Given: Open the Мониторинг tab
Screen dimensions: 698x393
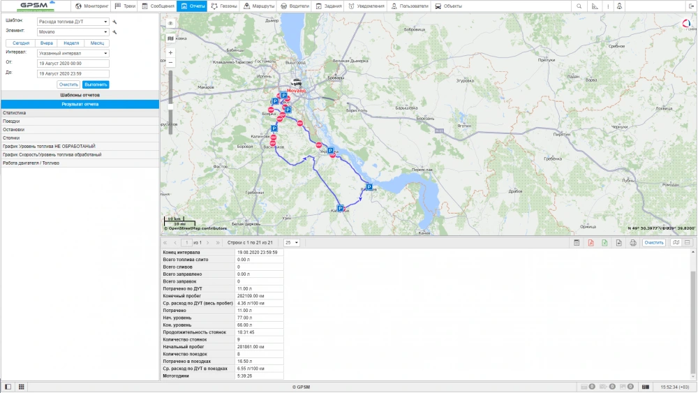Looking at the screenshot, I should (x=91, y=6).
